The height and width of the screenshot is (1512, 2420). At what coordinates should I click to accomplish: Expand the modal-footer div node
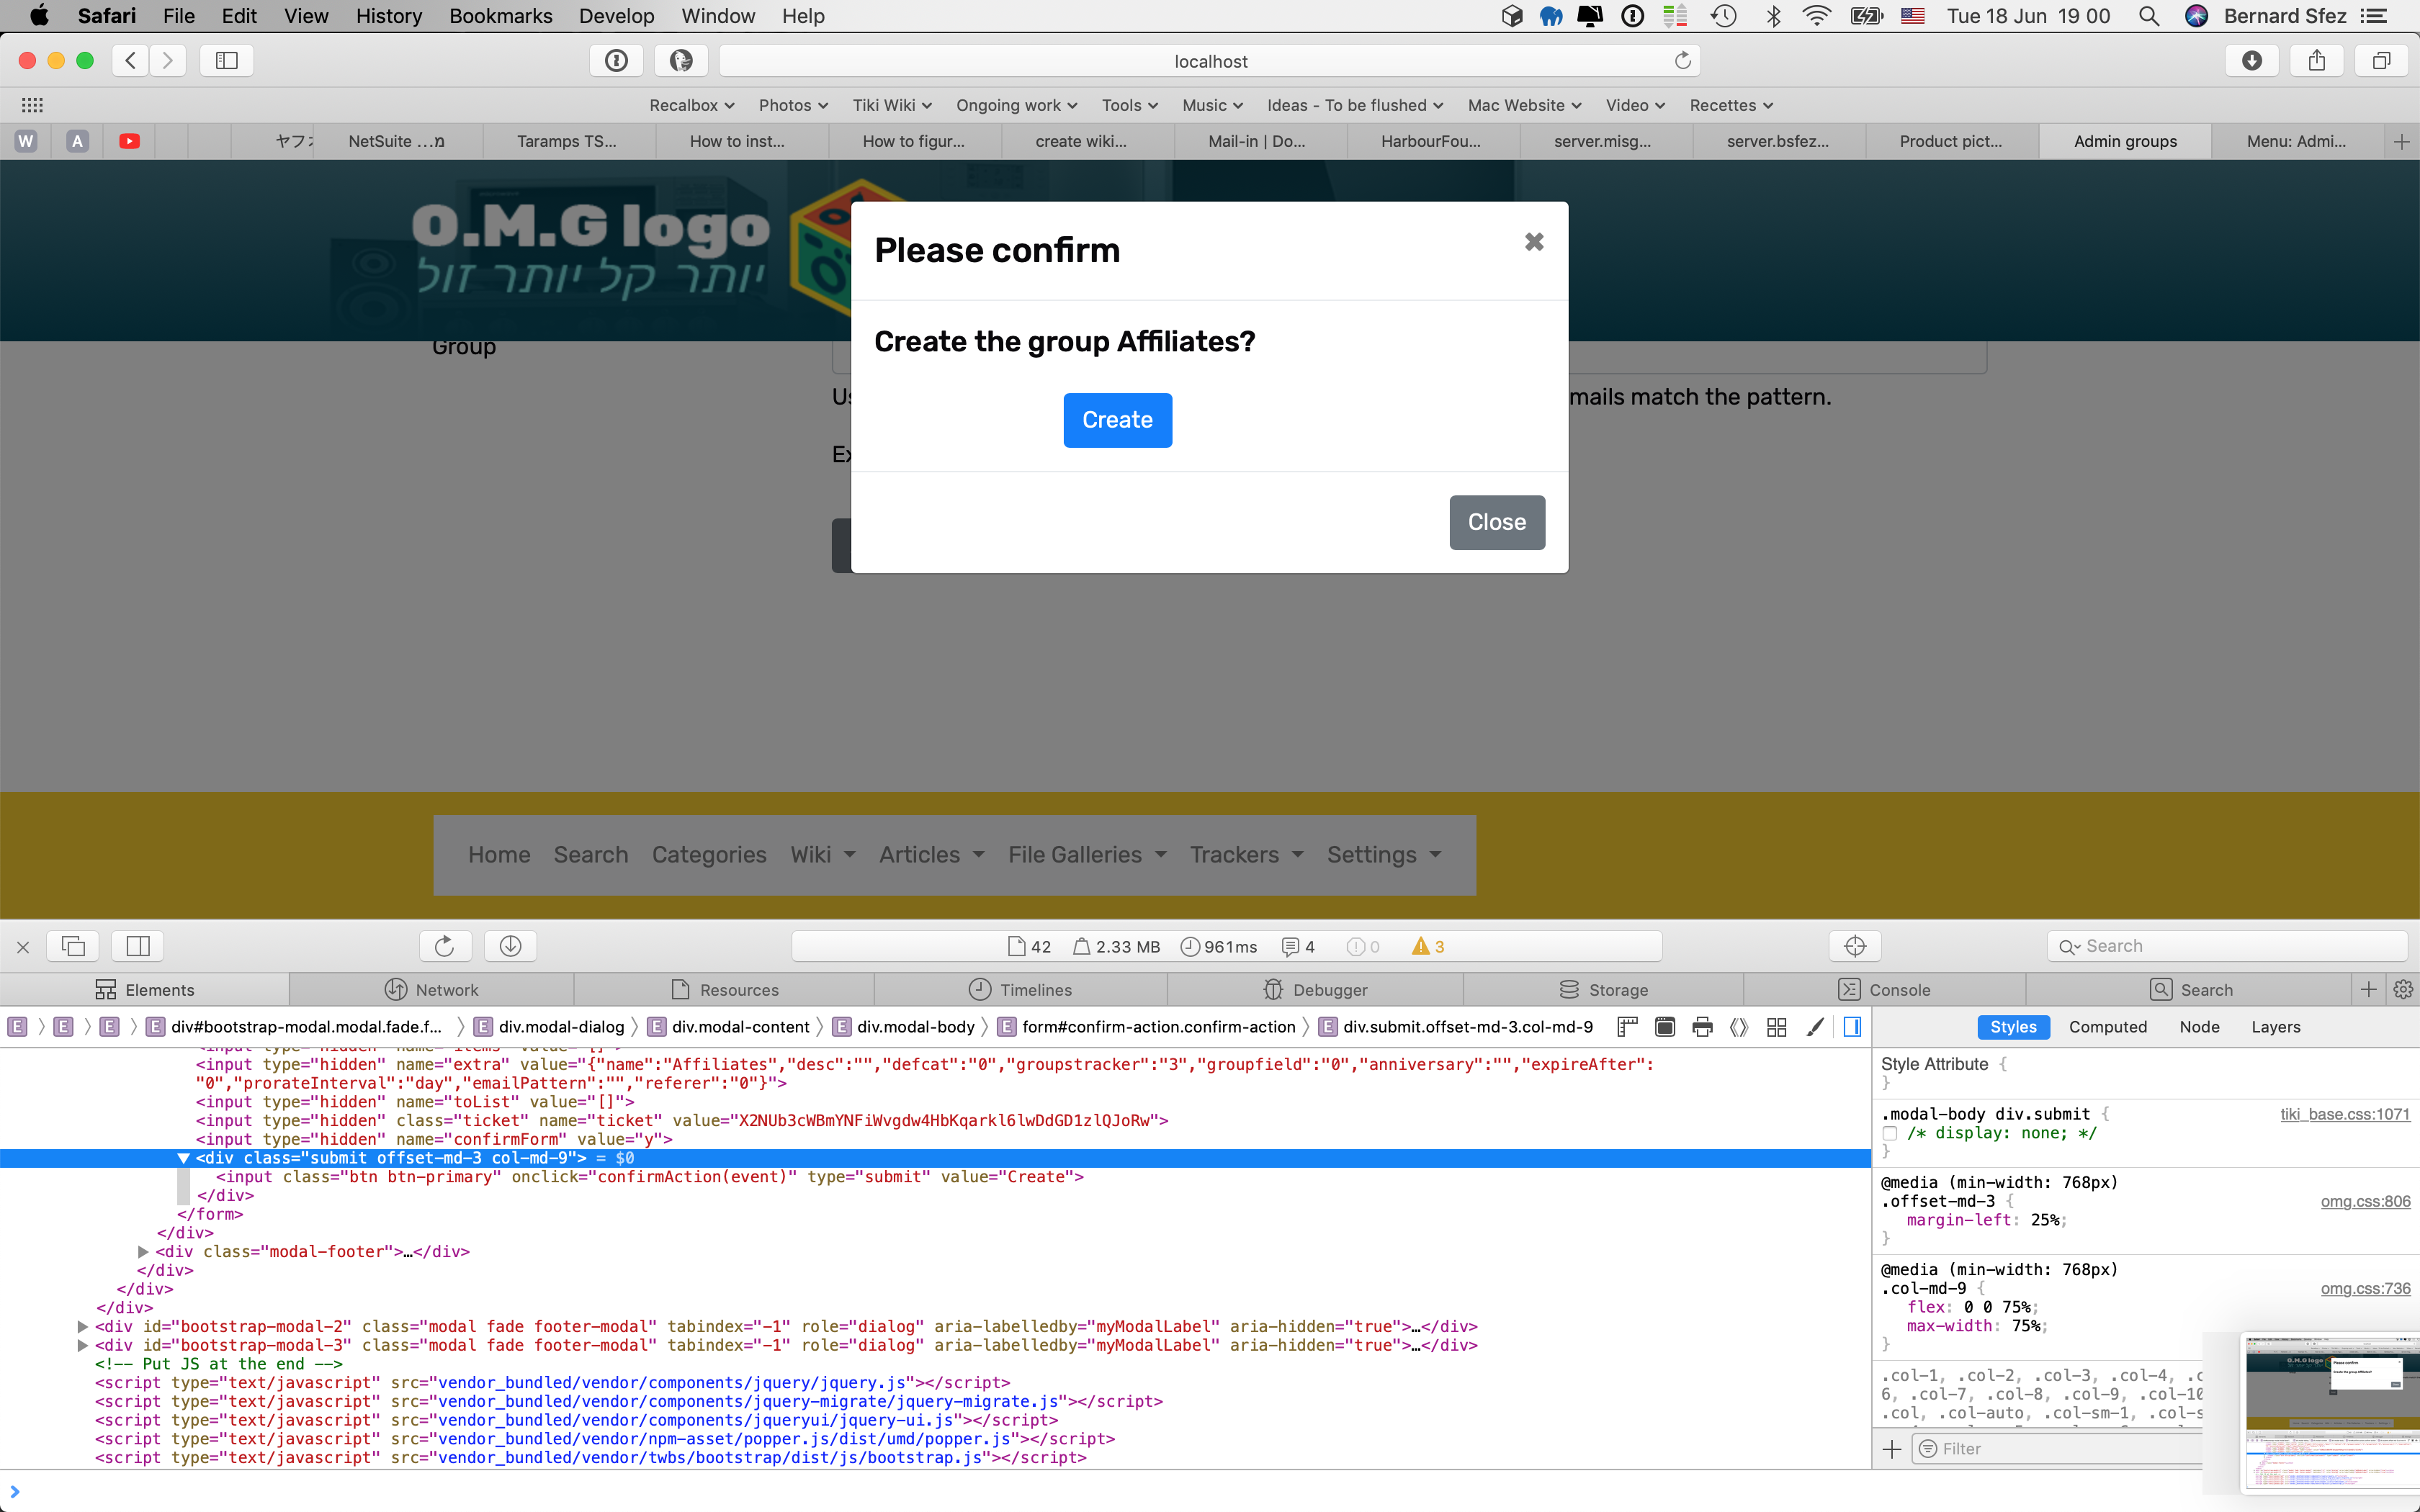click(143, 1252)
